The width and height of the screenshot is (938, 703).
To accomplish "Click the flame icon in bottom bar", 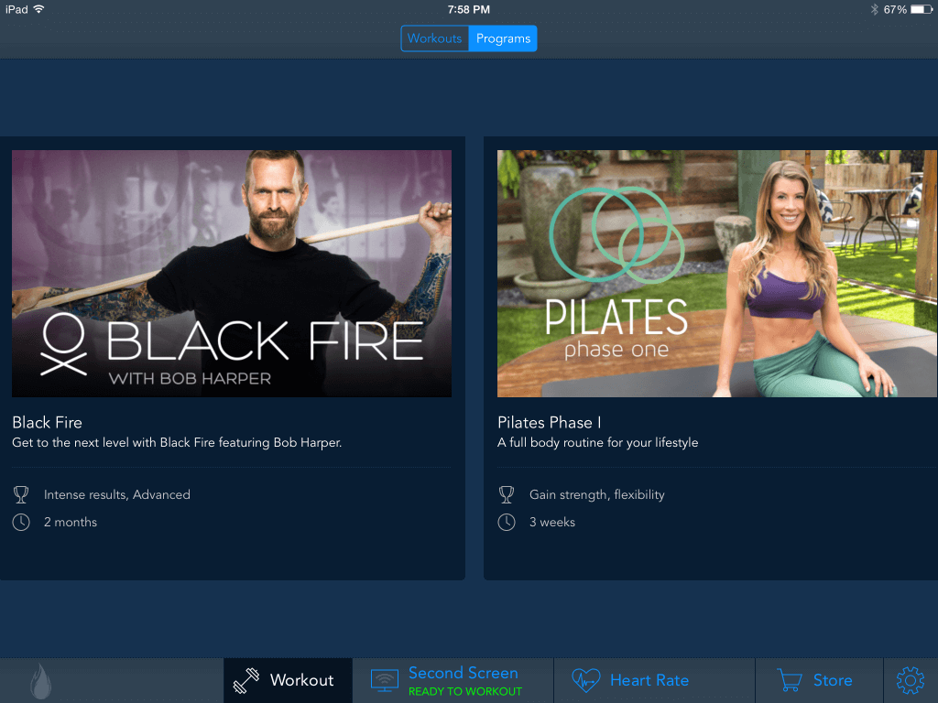I will click(x=40, y=681).
